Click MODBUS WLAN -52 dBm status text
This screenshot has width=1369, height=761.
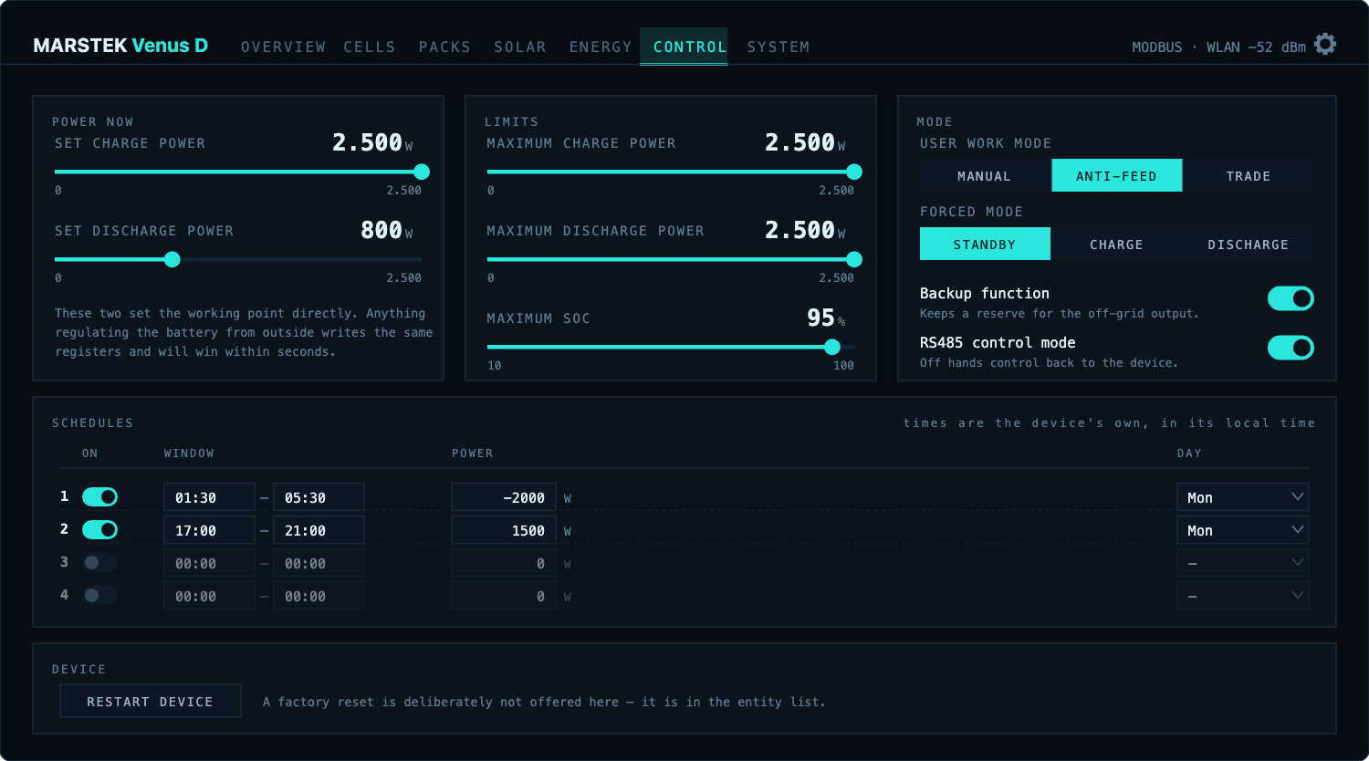(1218, 47)
